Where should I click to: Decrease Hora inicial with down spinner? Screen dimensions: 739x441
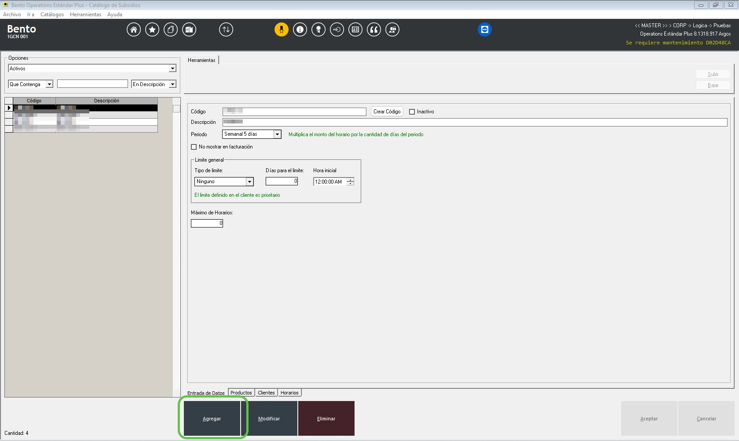[350, 184]
